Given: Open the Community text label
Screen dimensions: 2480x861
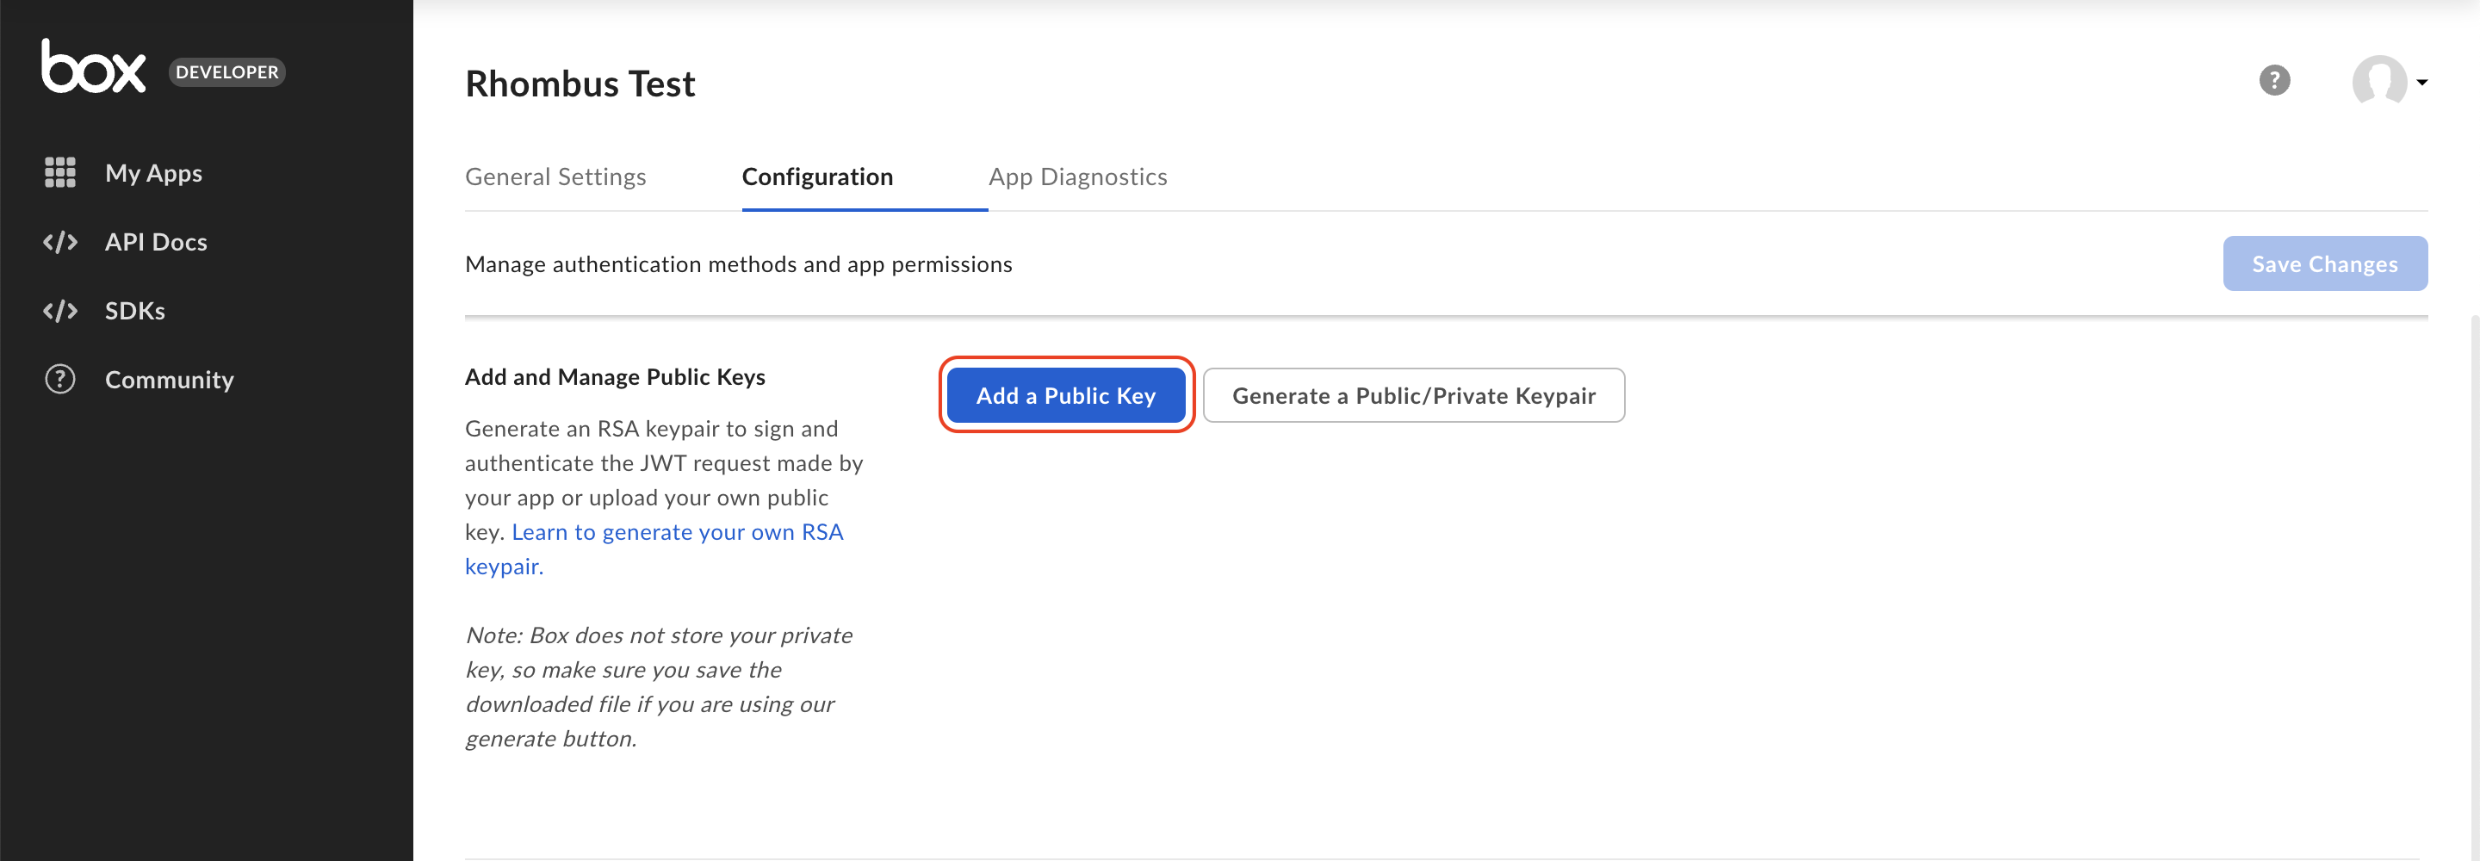Looking at the screenshot, I should [x=170, y=381].
